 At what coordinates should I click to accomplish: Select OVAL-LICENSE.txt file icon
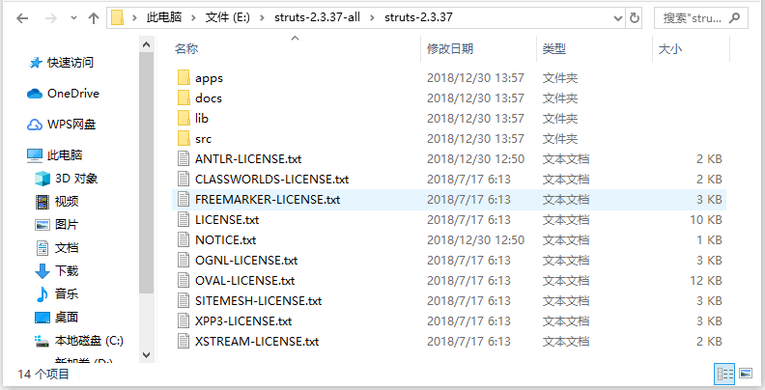pyautogui.click(x=184, y=281)
